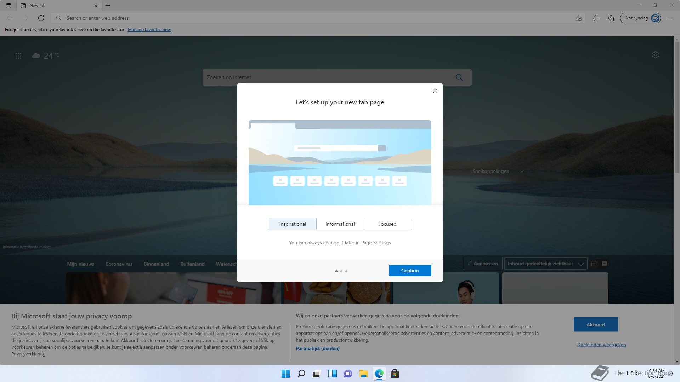680x382 pixels.
Task: Click Microsoft Edge taskbar icon
Action: pyautogui.click(x=379, y=374)
